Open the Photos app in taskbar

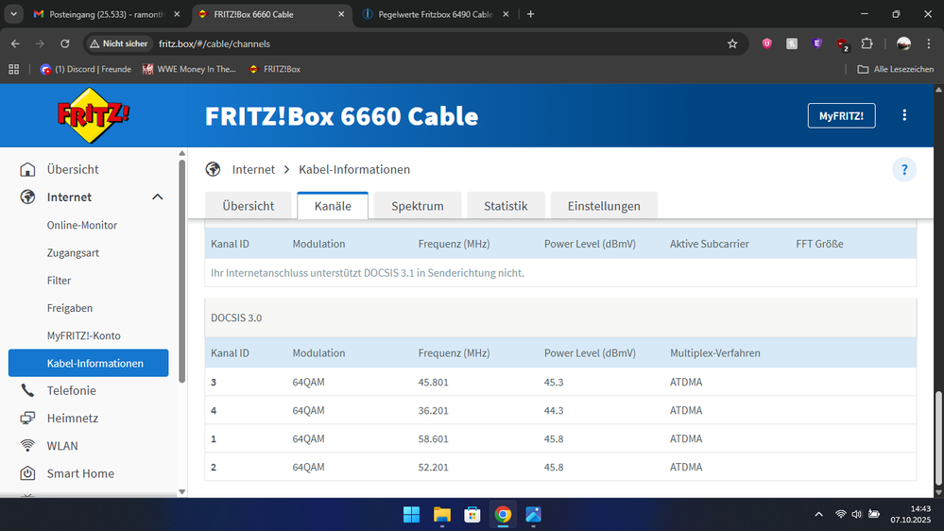click(x=533, y=515)
